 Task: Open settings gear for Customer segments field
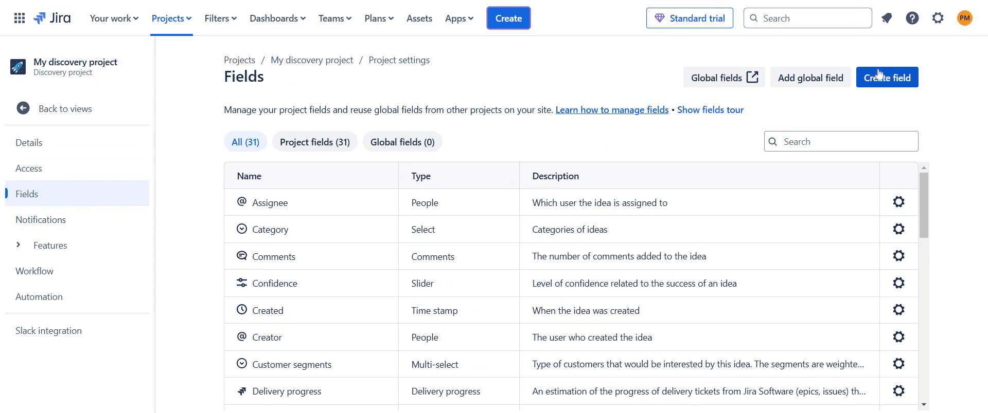coord(898,364)
